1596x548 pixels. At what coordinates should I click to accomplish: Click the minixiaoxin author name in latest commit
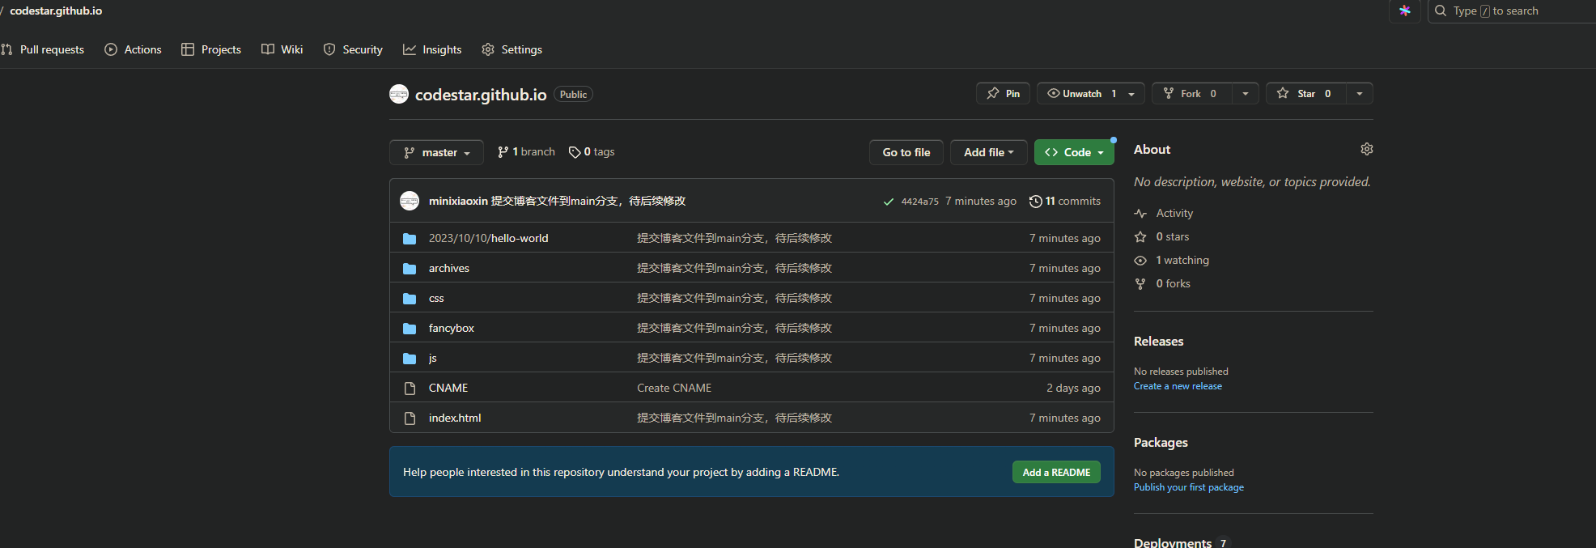(458, 201)
